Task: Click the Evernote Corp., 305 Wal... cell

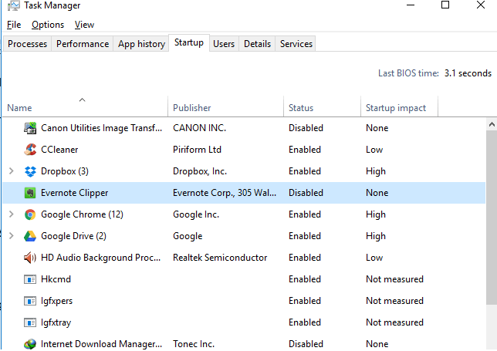Action: [x=225, y=193]
